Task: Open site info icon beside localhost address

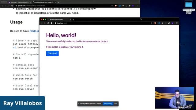Action: 55,23
